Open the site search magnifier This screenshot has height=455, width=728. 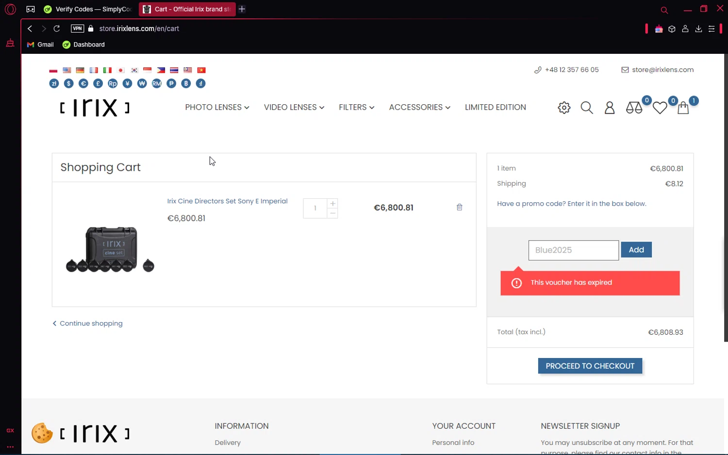pos(587,108)
